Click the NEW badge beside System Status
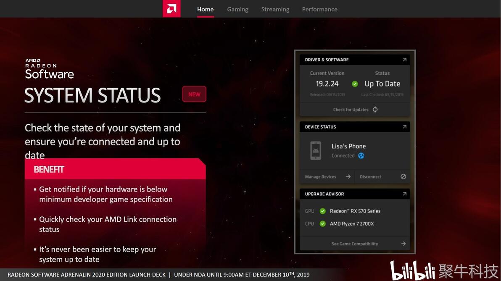 coord(194,94)
